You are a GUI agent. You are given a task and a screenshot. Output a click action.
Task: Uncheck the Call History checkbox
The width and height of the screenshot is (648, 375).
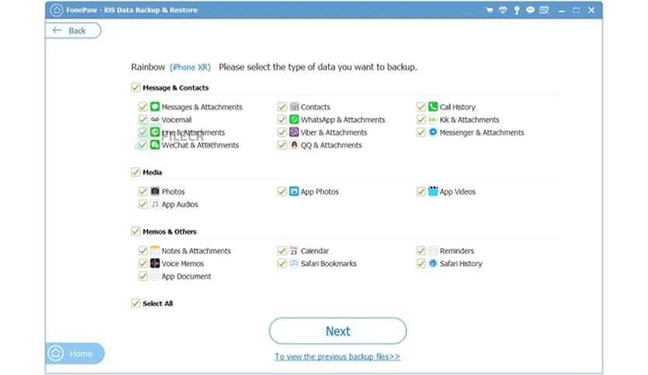point(421,107)
